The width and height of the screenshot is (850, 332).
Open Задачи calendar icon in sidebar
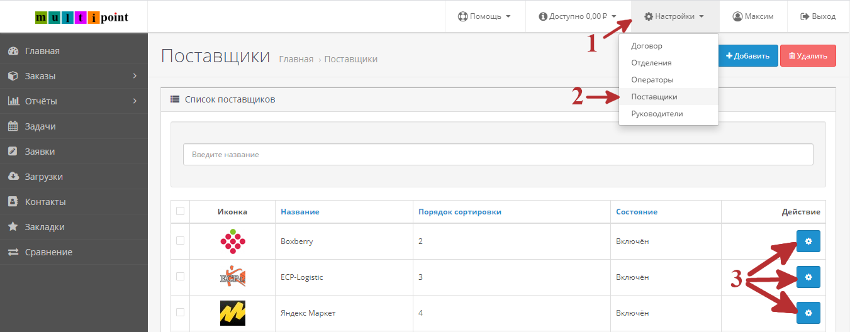click(13, 126)
